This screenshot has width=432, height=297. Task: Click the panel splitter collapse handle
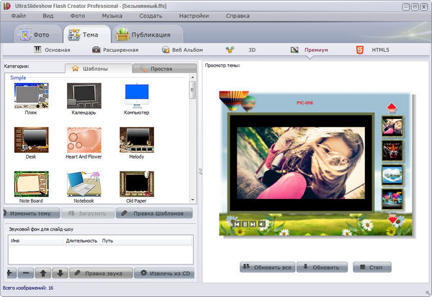pos(200,172)
